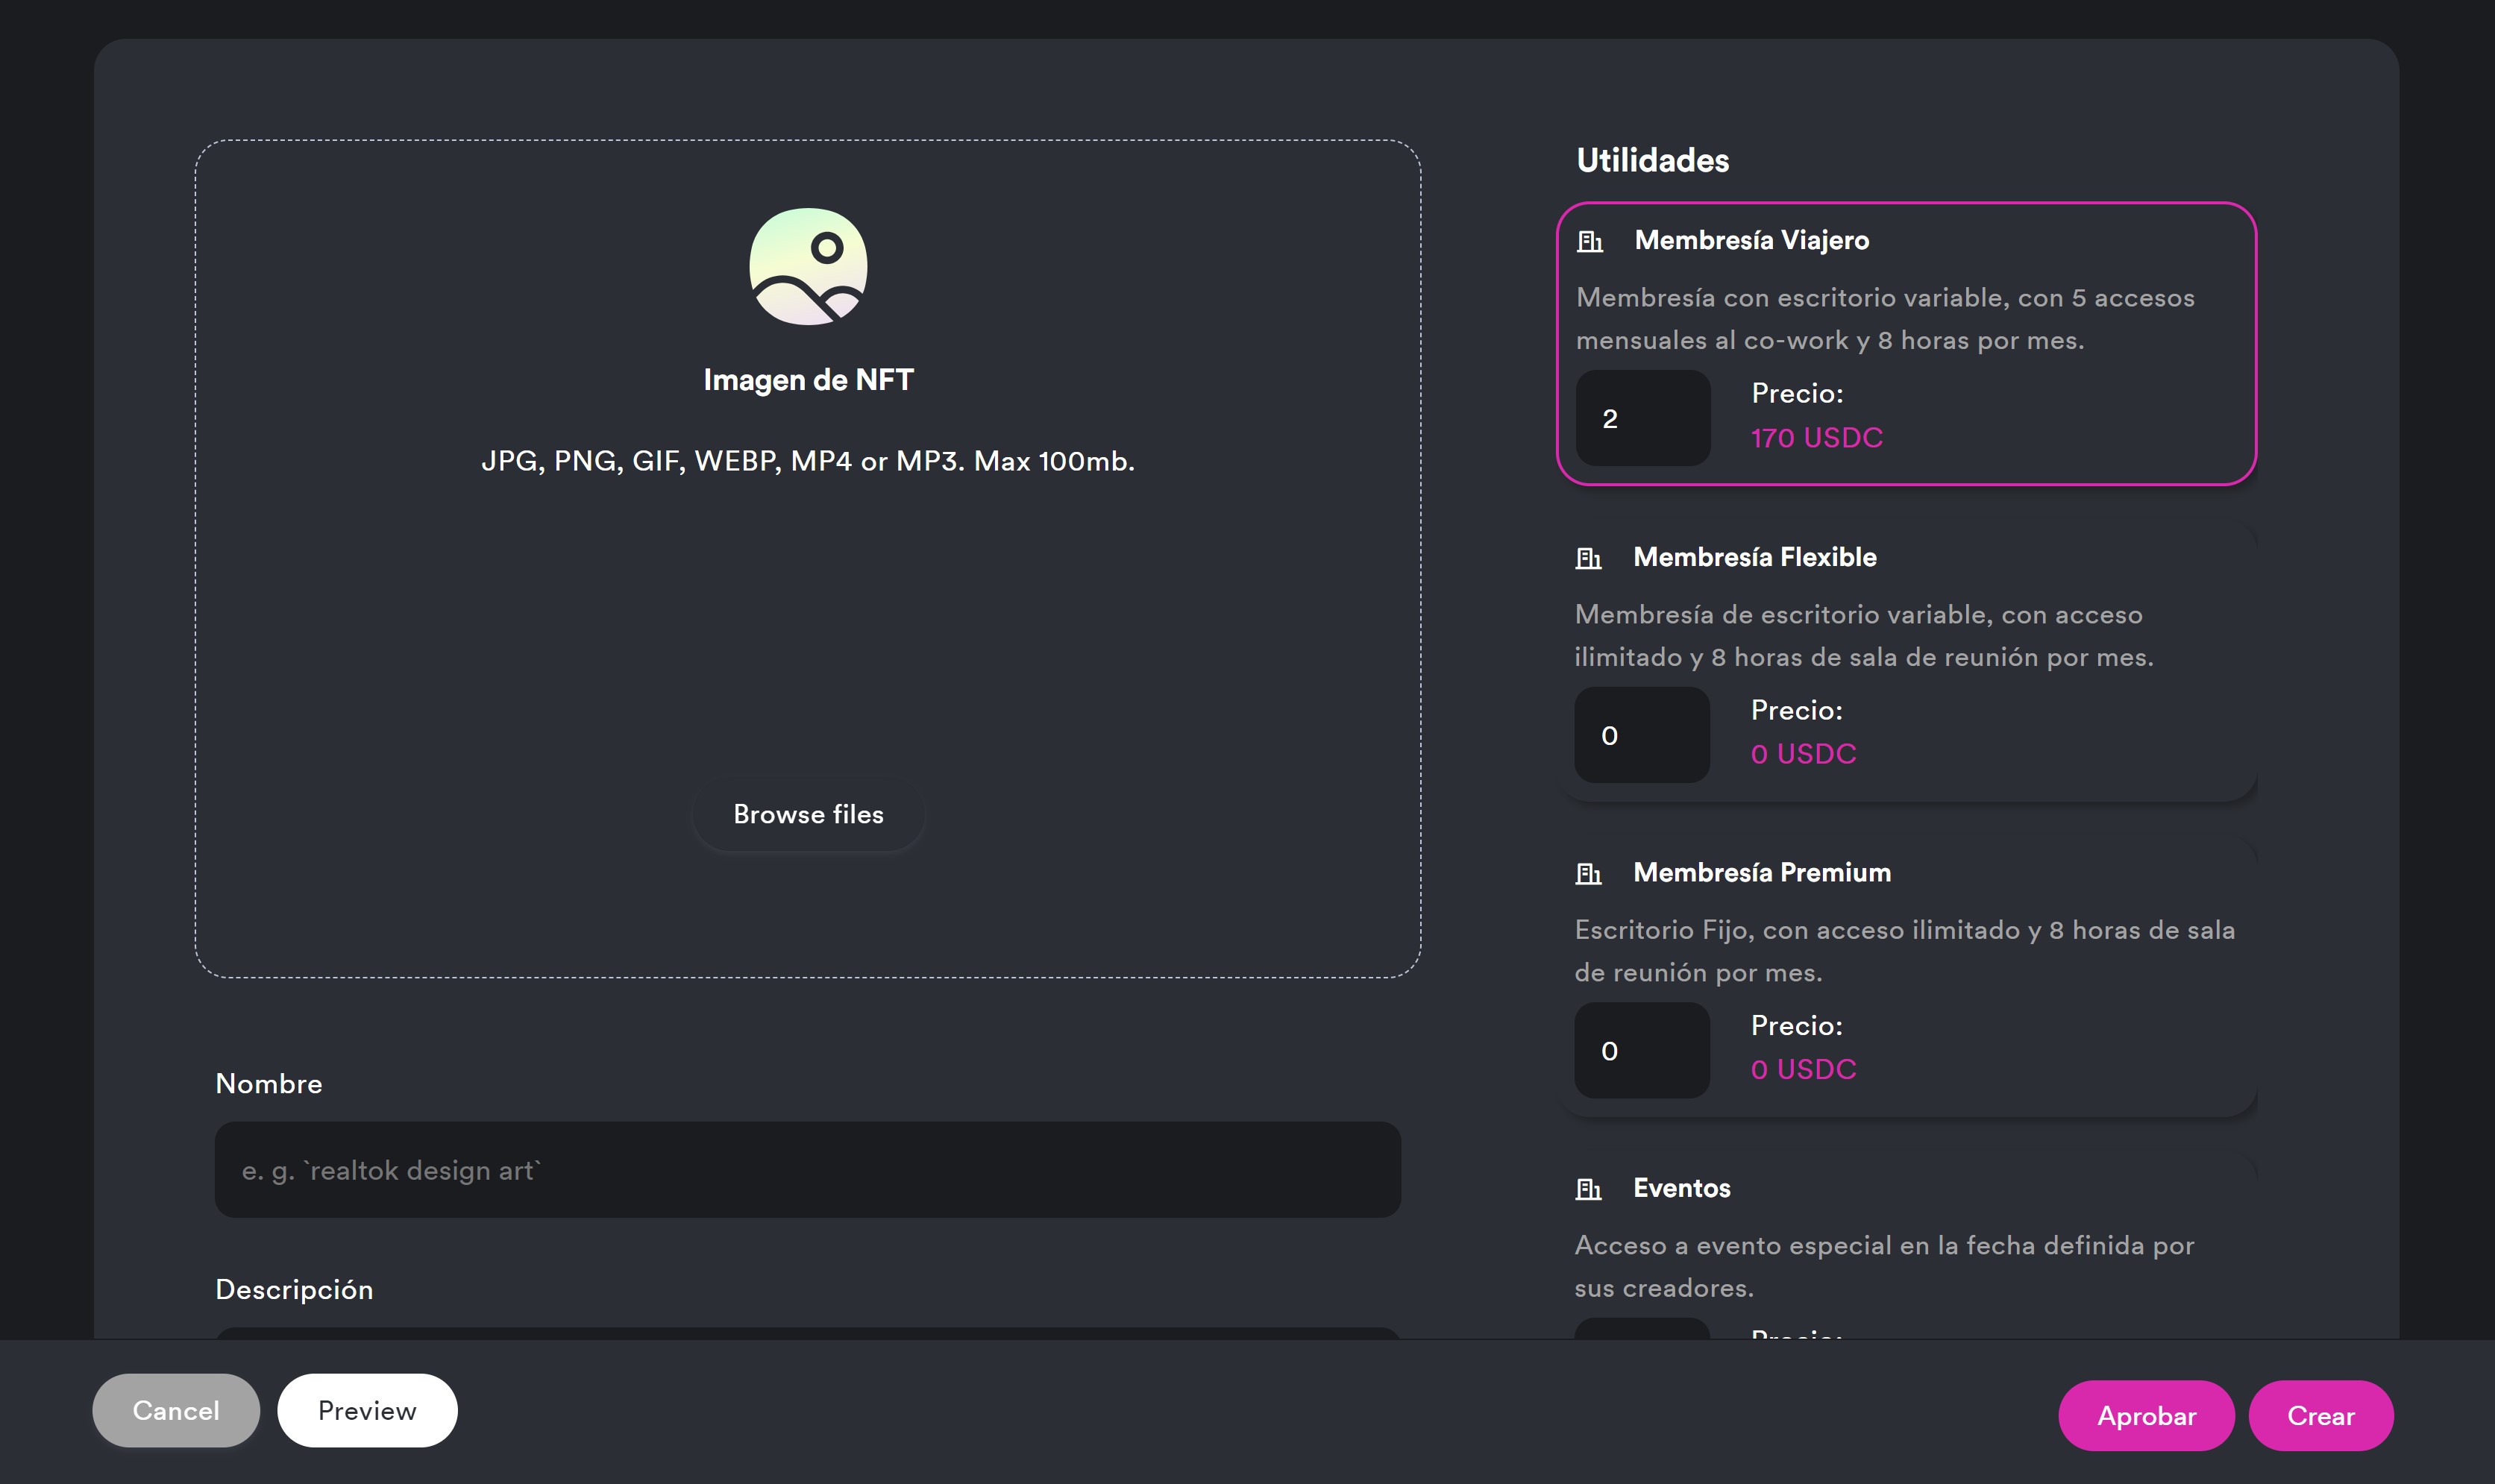The height and width of the screenshot is (1484, 2495).
Task: Select the Membresía Viajero title
Action: click(x=1751, y=241)
